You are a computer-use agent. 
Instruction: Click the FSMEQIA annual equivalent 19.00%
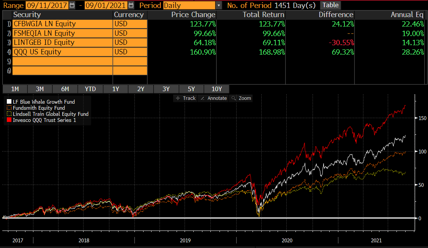pos(413,33)
